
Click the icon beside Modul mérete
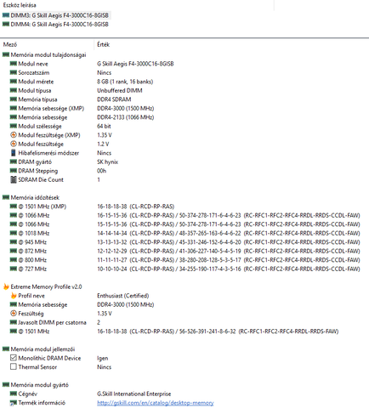click(14, 82)
